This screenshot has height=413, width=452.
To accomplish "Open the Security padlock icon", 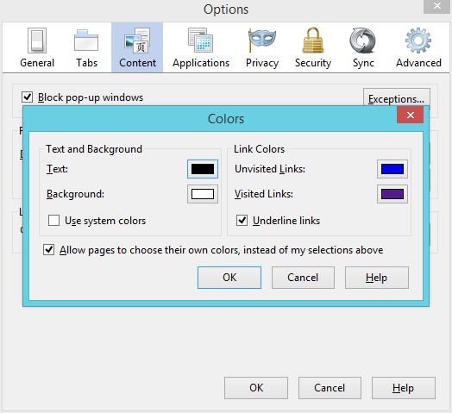I will click(313, 40).
